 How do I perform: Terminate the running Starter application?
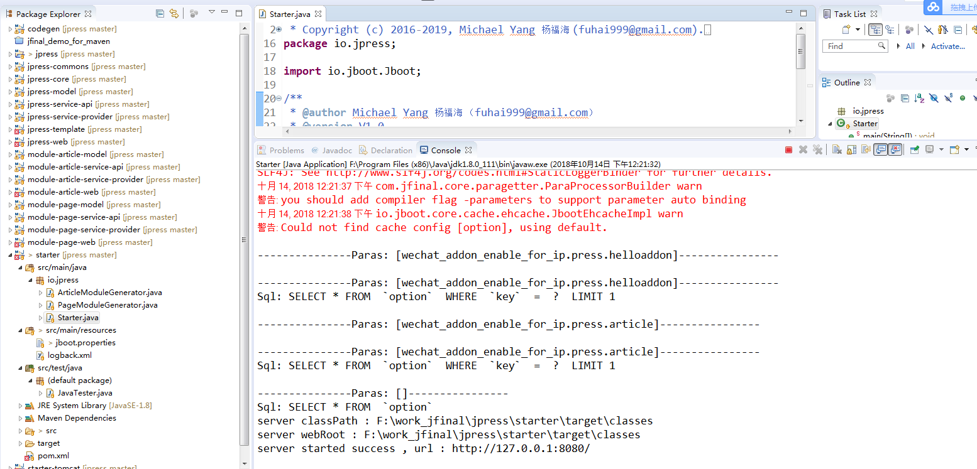click(x=788, y=150)
